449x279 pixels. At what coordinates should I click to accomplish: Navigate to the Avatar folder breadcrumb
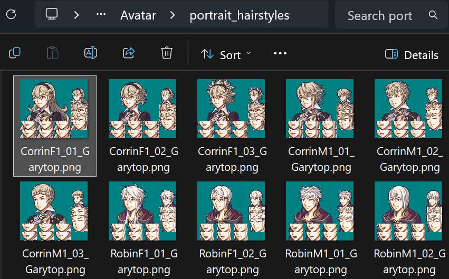click(x=138, y=15)
